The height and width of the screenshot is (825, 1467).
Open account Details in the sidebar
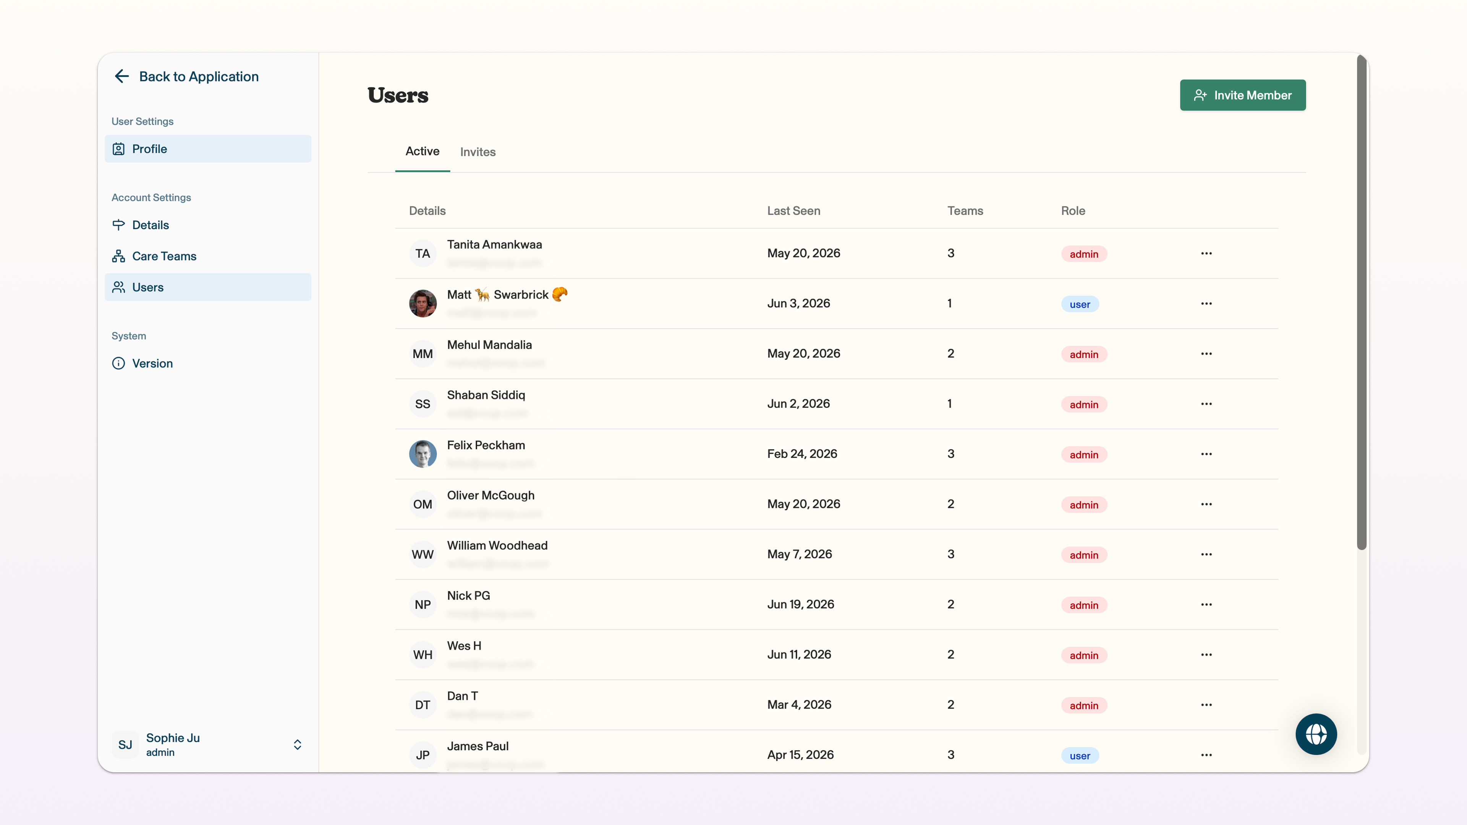pyautogui.click(x=208, y=225)
